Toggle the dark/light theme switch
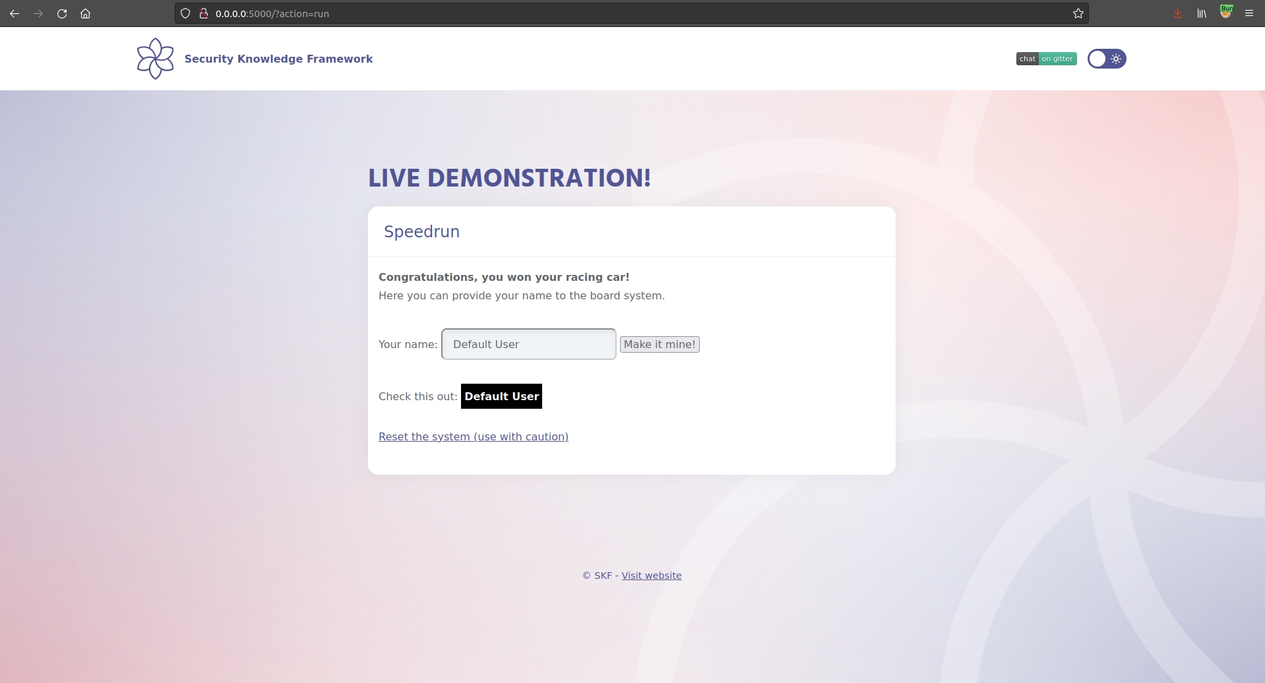1265x683 pixels. click(1106, 59)
